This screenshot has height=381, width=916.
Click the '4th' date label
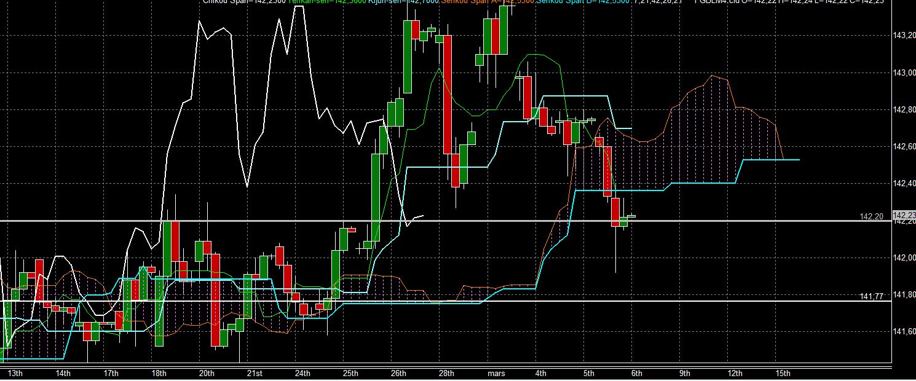coord(541,374)
